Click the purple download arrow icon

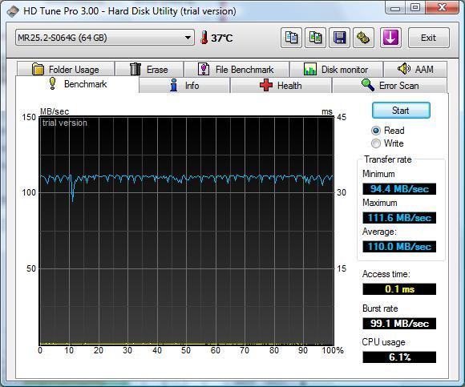(x=390, y=38)
